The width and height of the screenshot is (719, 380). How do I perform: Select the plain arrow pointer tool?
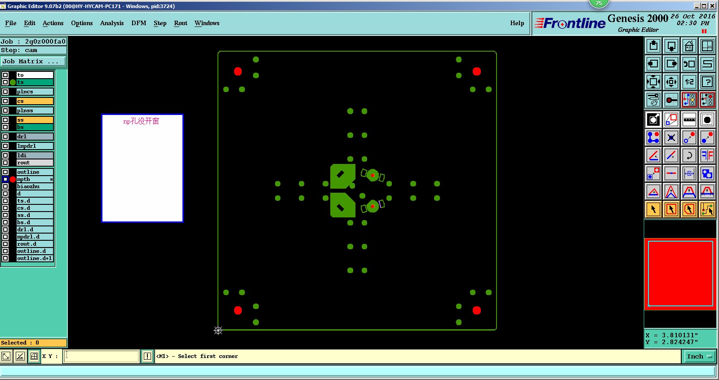click(x=653, y=209)
